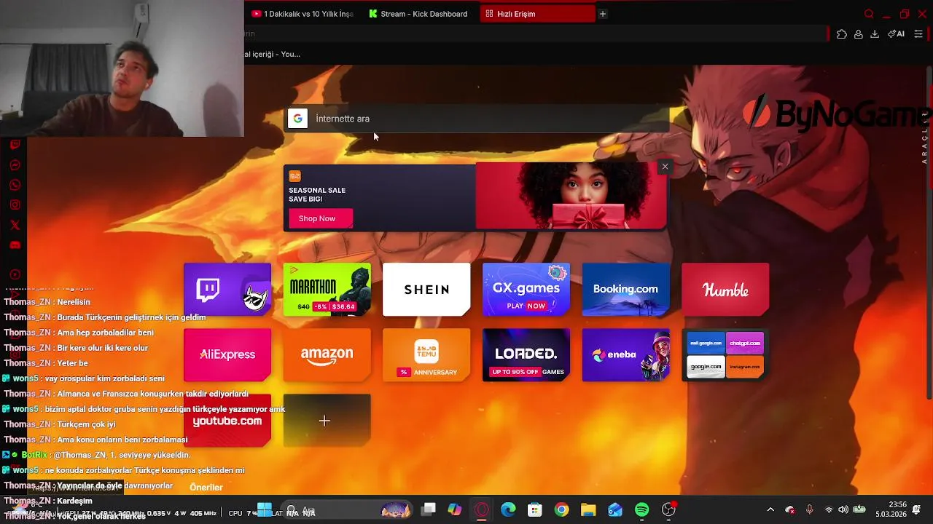Open Opera GX from the taskbar

(x=481, y=509)
